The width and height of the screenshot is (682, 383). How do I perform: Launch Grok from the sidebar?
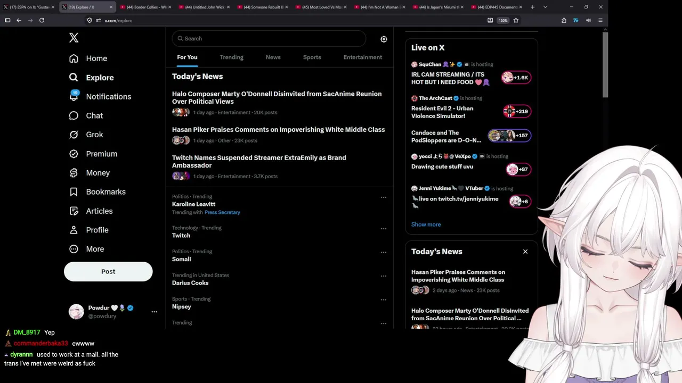(x=86, y=135)
